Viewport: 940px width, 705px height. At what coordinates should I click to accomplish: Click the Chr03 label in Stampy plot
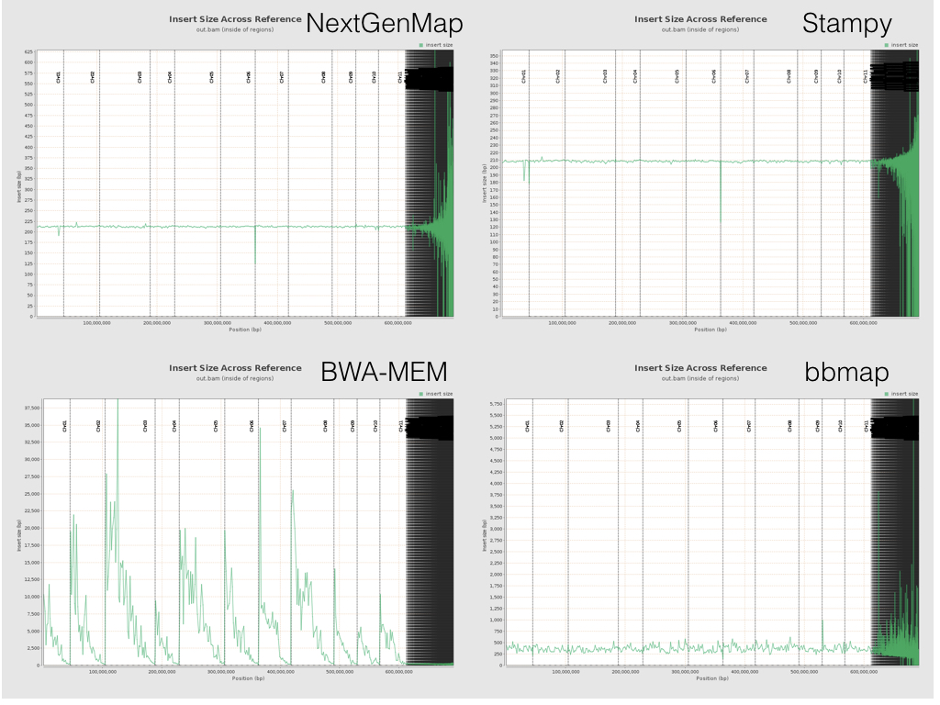[605, 76]
